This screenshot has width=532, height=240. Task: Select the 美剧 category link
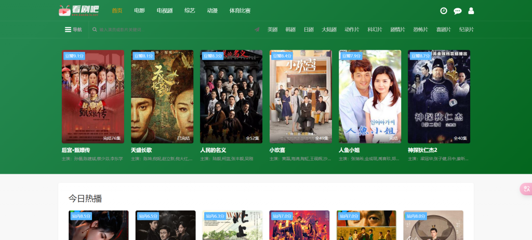[x=272, y=30]
